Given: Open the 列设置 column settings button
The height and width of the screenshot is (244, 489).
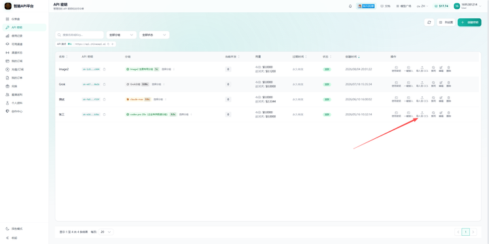Looking at the screenshot, I should tap(446, 22).
